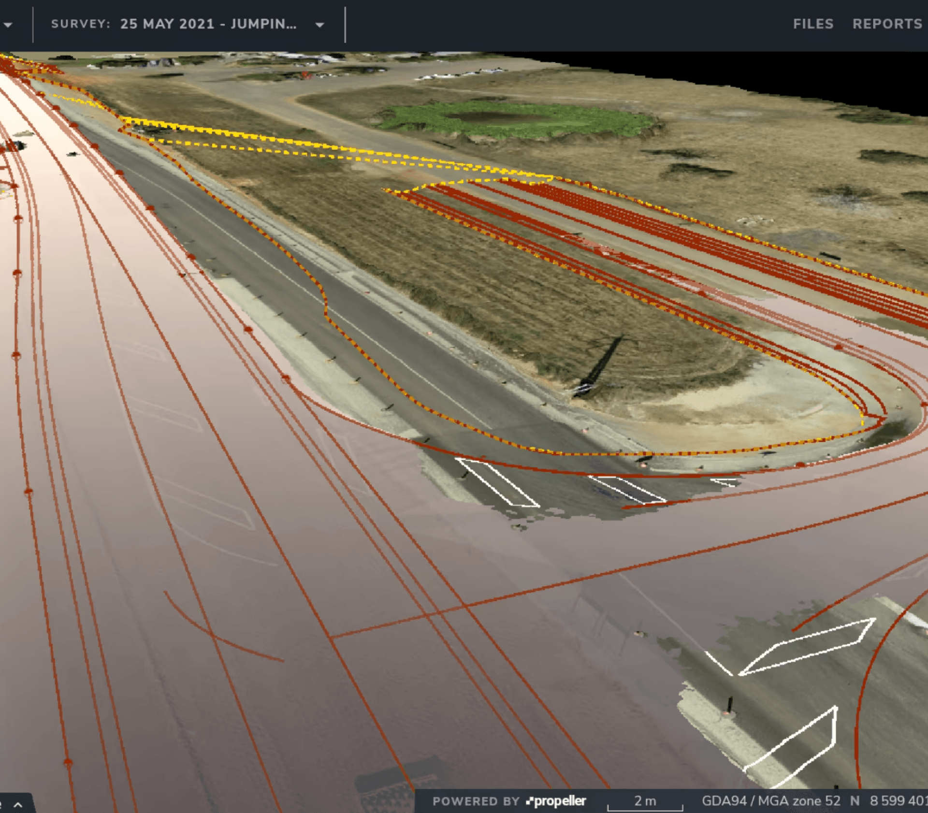Select the leftmost white striped marking polygon

[498, 482]
